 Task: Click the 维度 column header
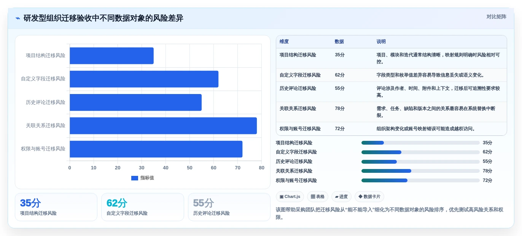(x=284, y=41)
